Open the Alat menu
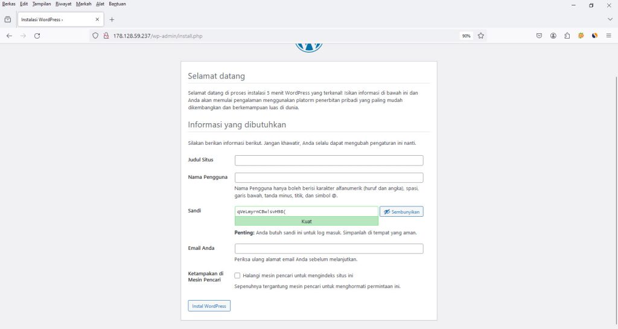 tap(100, 4)
